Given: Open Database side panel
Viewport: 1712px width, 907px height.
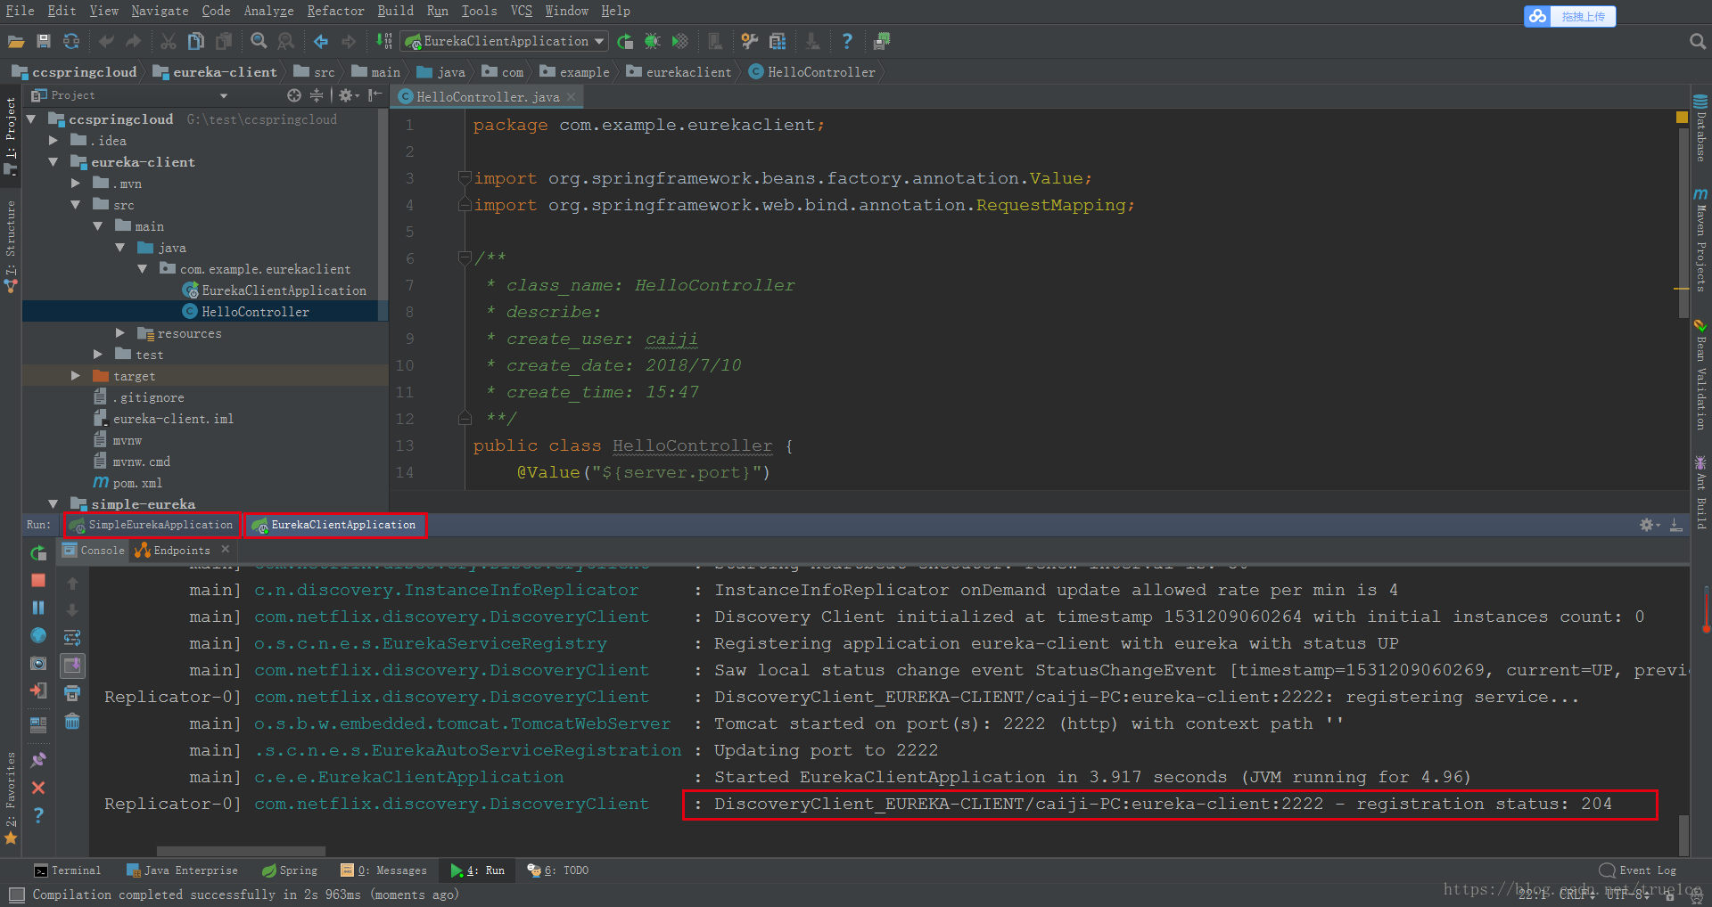Looking at the screenshot, I should [x=1700, y=129].
